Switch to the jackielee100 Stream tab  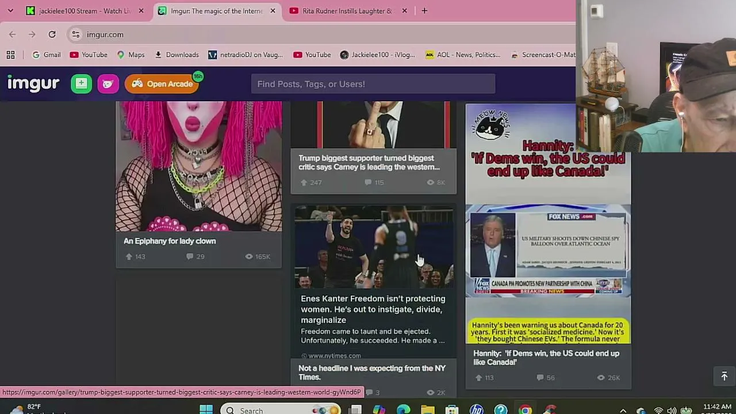tap(84, 11)
